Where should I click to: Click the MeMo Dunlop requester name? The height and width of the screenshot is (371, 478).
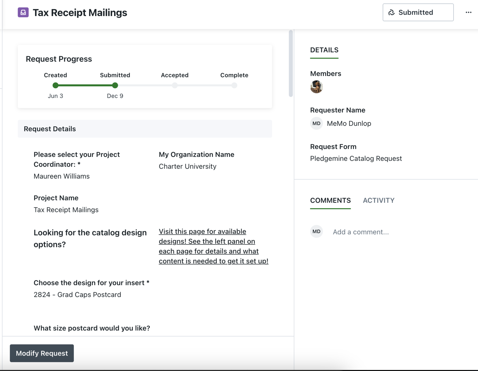(349, 124)
